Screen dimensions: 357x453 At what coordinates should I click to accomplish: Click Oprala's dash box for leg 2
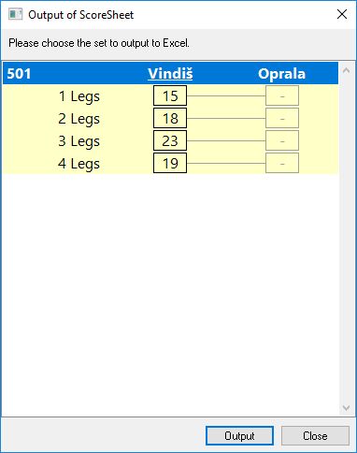282,118
